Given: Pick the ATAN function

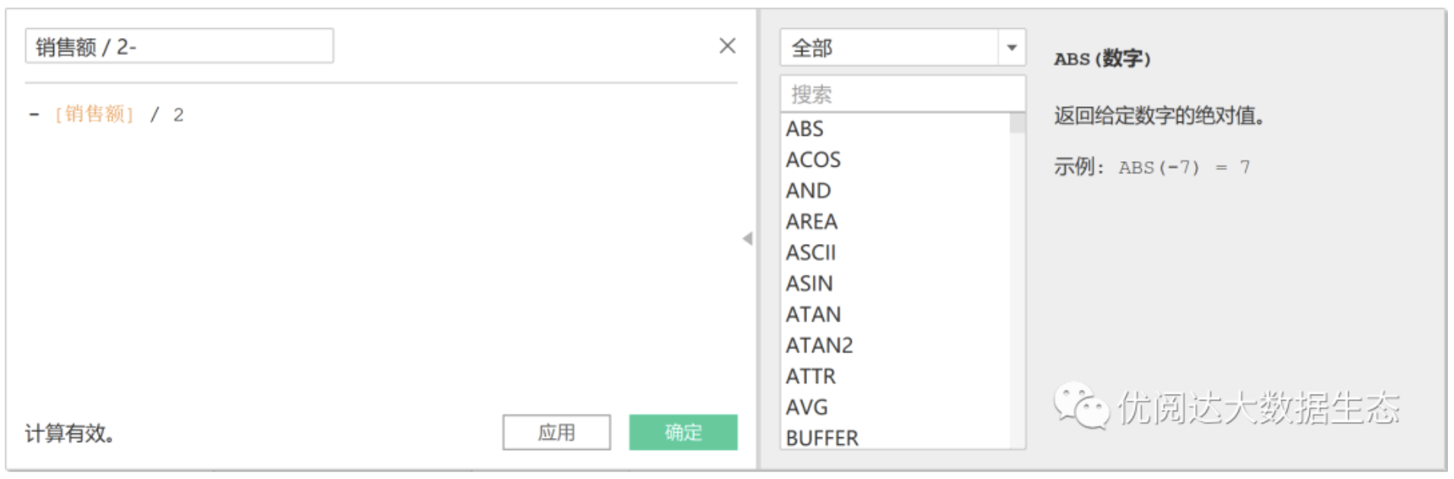Looking at the screenshot, I should (813, 315).
